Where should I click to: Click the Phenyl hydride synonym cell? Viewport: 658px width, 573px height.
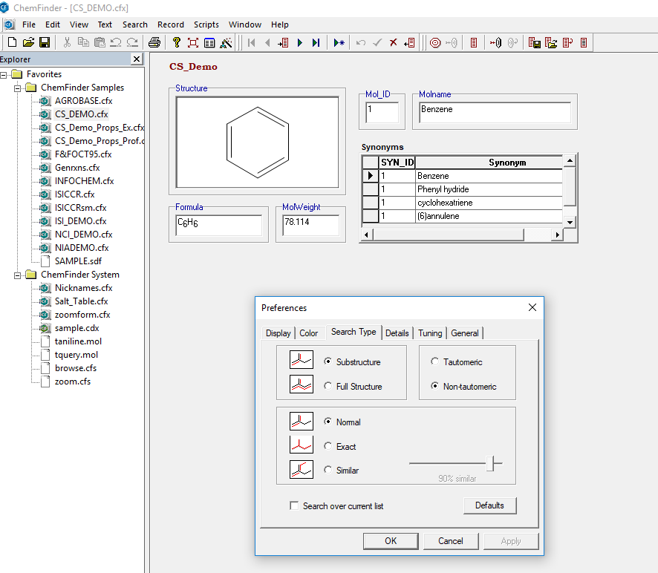(489, 189)
